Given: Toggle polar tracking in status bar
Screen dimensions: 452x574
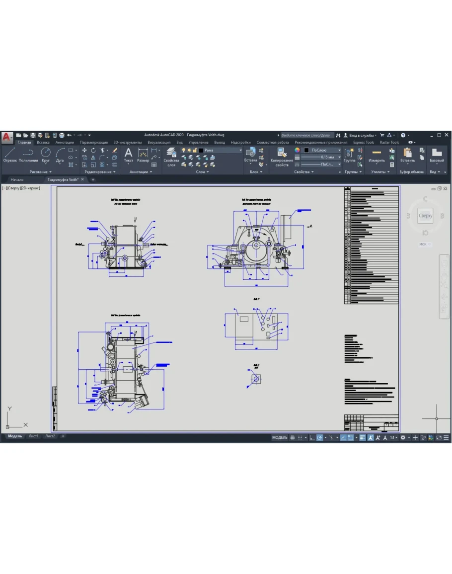Looking at the screenshot, I should pyautogui.click(x=320, y=438).
